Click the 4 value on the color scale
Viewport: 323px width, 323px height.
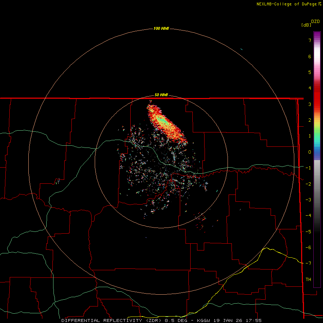click(x=310, y=88)
